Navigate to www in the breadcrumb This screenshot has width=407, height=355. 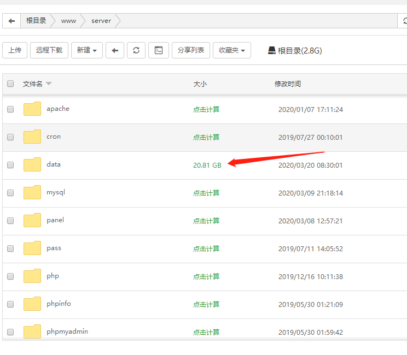pyautogui.click(x=68, y=21)
